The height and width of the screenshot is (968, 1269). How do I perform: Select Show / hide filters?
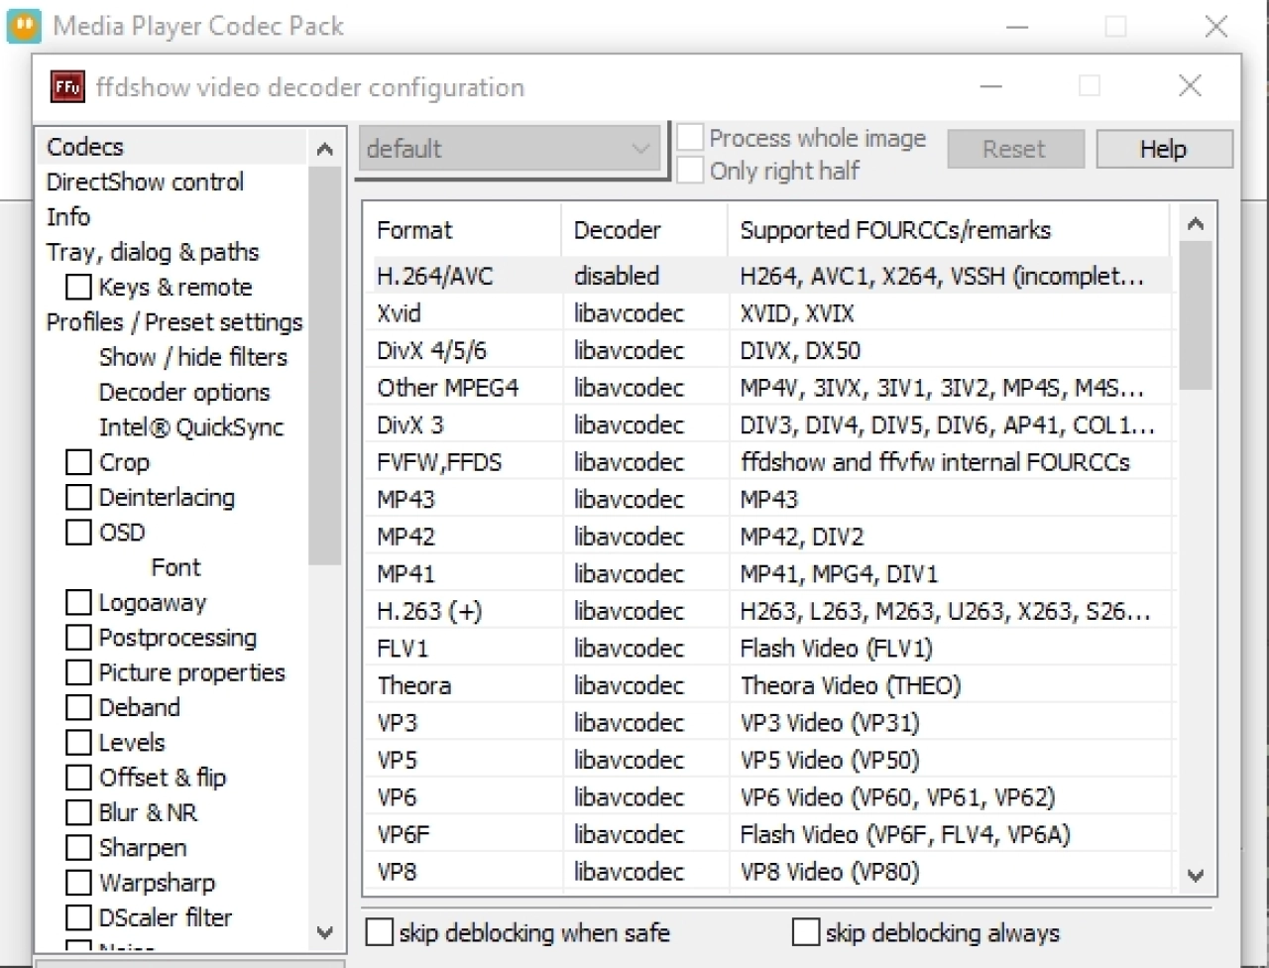[x=193, y=357]
